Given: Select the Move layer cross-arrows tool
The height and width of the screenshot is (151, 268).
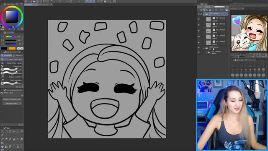Looking at the screenshot, I should [x=14, y=131].
